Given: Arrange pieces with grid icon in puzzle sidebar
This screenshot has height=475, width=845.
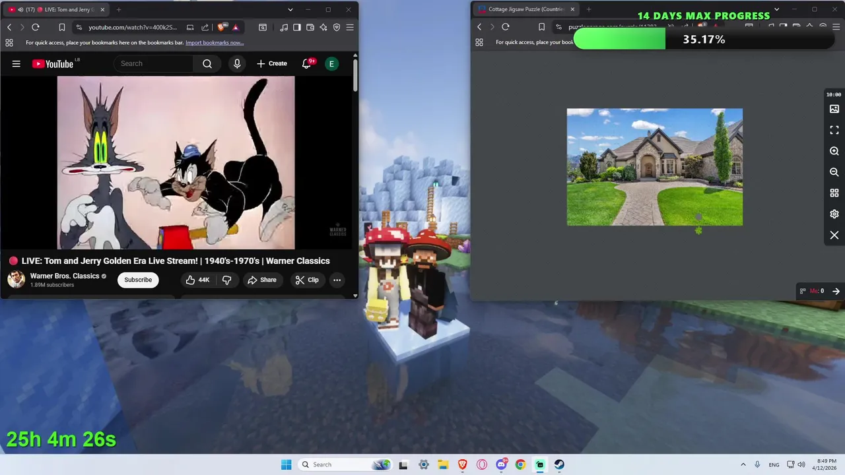Looking at the screenshot, I should [x=834, y=193].
